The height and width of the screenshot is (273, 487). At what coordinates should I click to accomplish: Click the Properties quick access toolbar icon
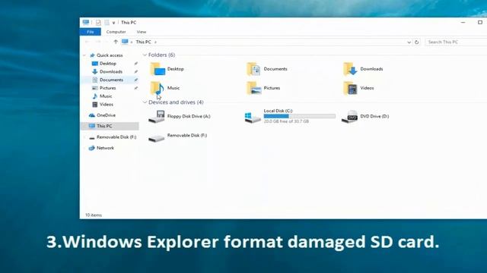[98, 22]
